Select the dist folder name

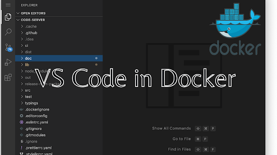point(28,52)
